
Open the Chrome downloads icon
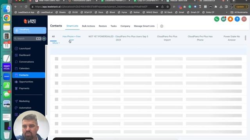pyautogui.click(x=221, y=7)
